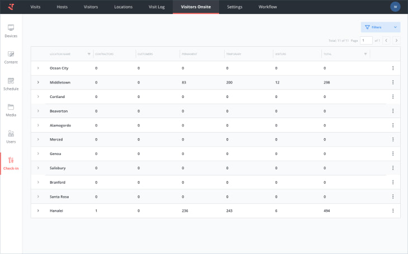Click the app logo in top left
408x254 pixels.
(x=11, y=7)
